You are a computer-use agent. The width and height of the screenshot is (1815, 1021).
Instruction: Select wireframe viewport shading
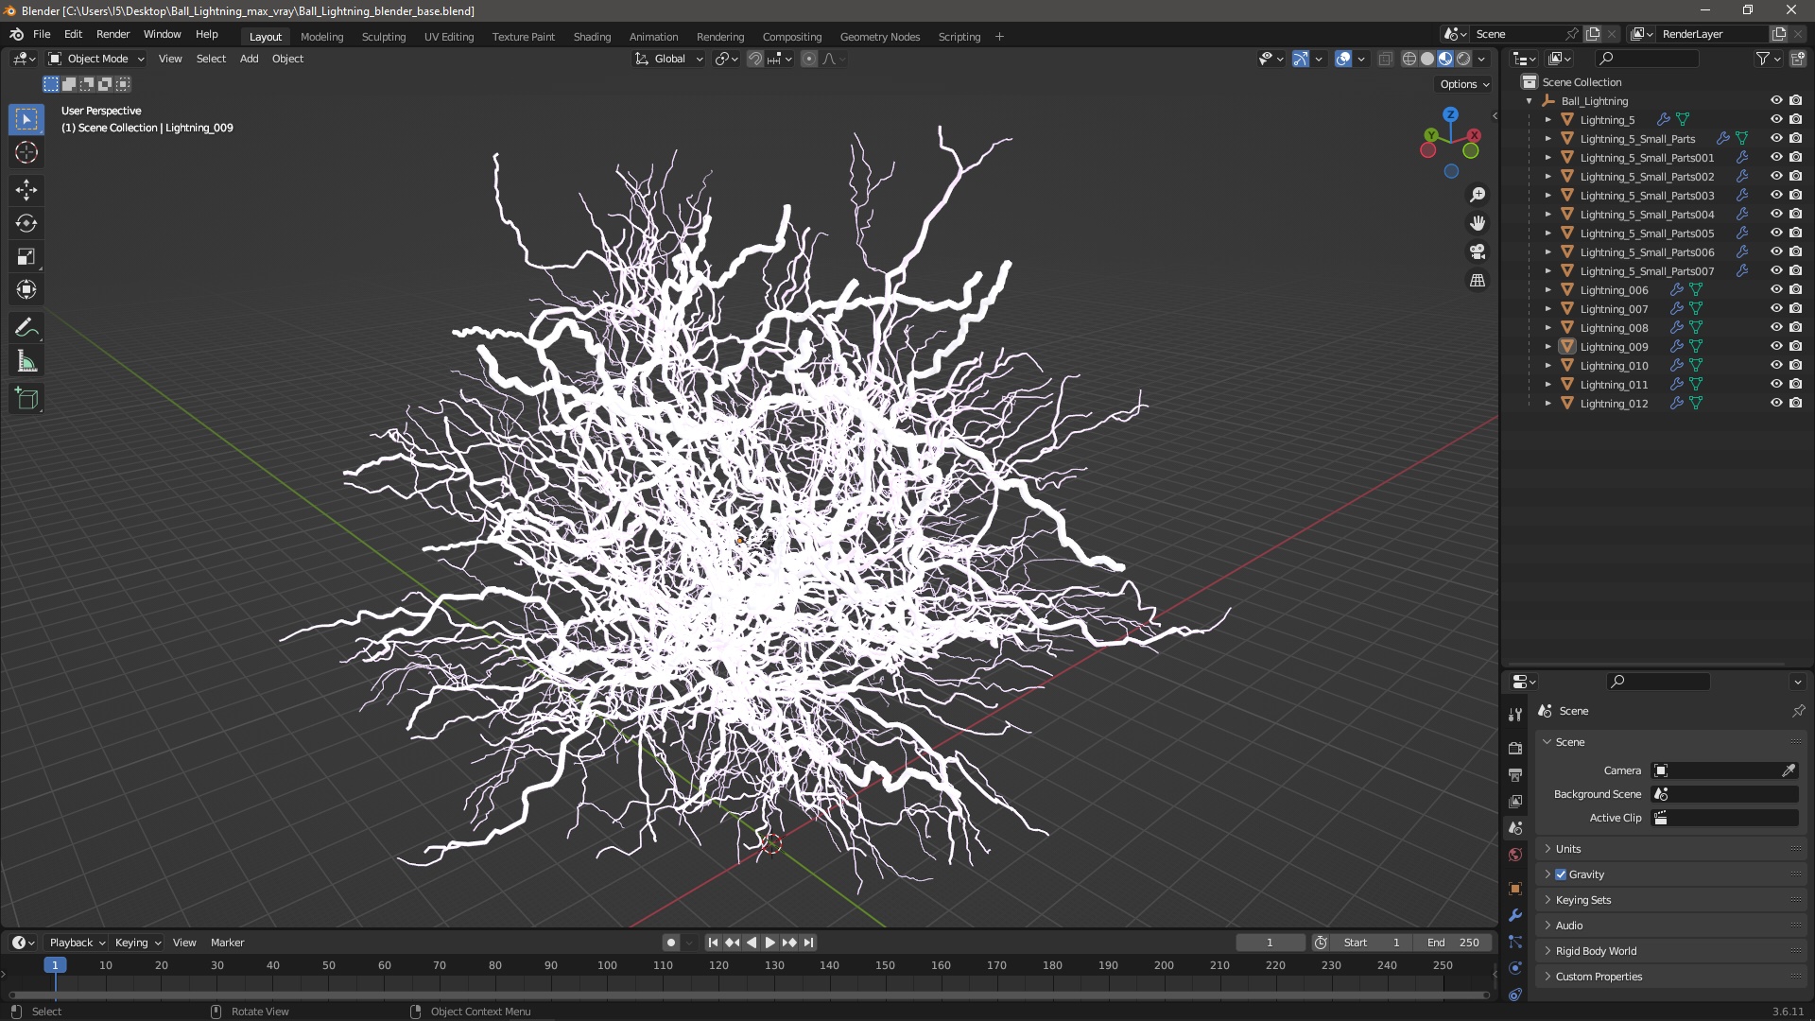tap(1409, 59)
